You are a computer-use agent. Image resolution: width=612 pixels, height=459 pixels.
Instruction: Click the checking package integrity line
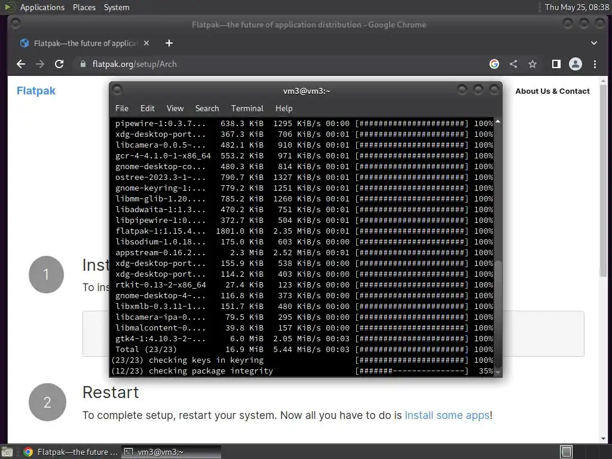click(x=302, y=371)
